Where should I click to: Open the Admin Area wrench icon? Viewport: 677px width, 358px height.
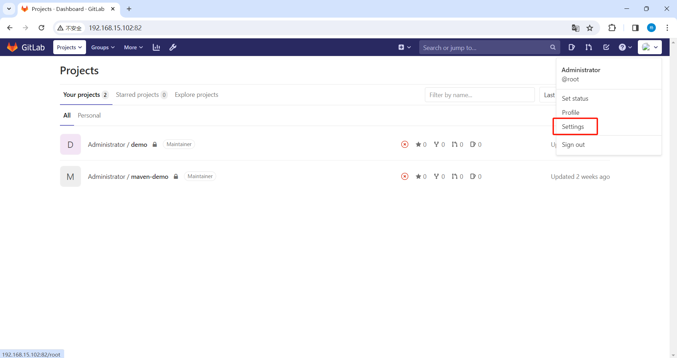tap(173, 47)
